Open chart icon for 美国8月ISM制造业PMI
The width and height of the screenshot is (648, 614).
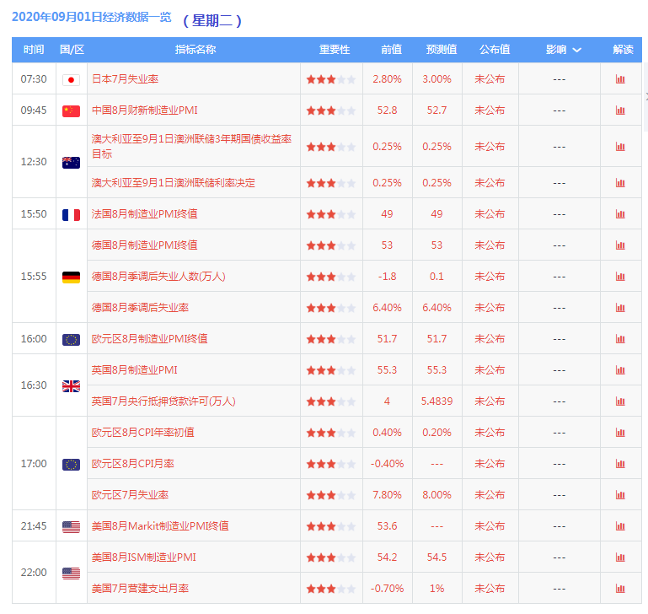[620, 557]
